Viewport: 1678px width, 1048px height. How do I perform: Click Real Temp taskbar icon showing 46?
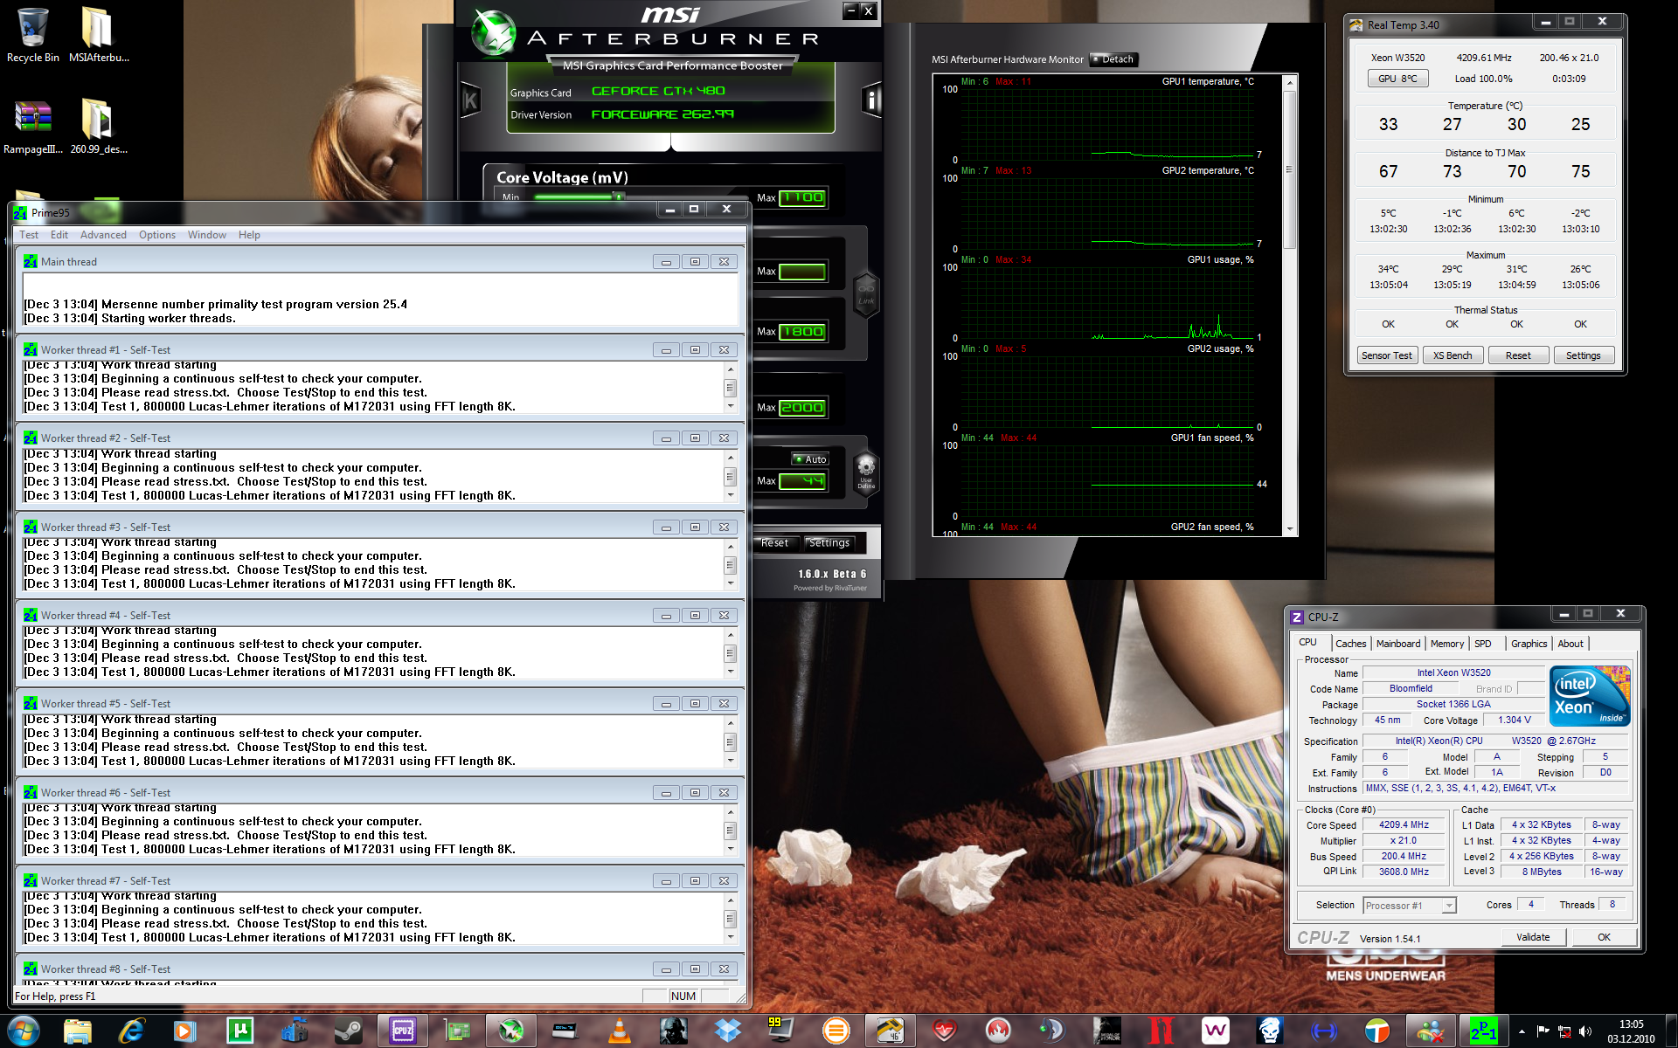[x=890, y=1031]
